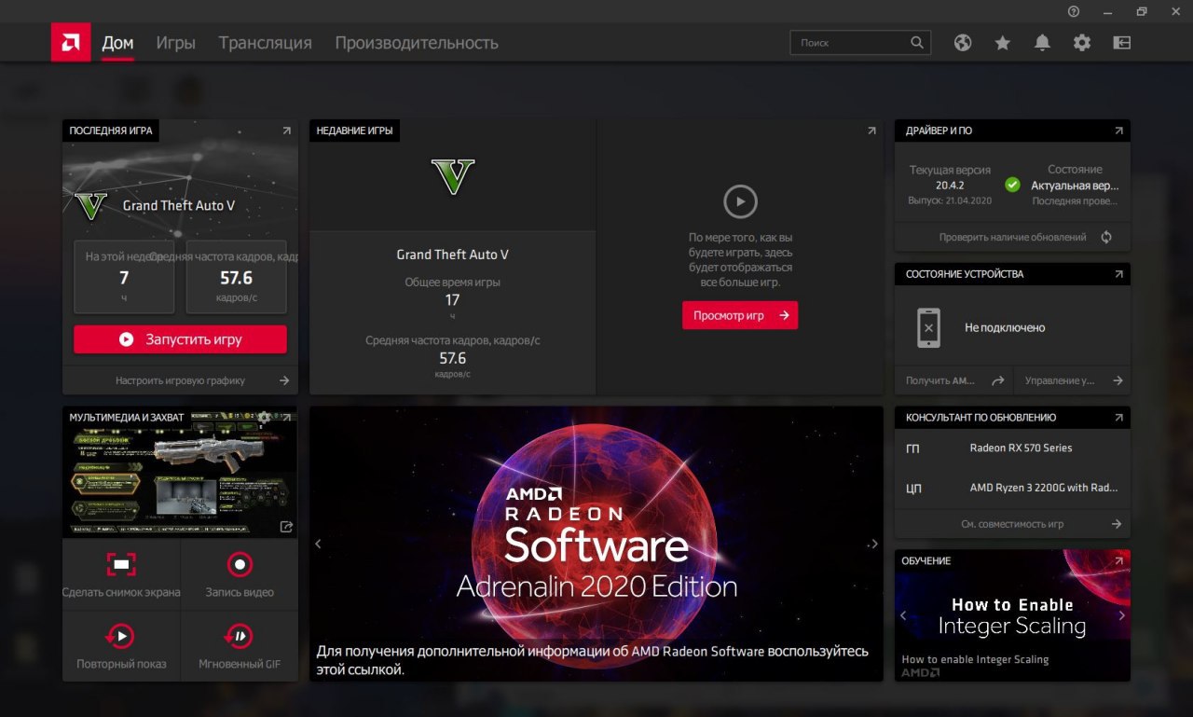Open См. совместимость игр link
This screenshot has height=717, width=1193.
tap(1012, 524)
